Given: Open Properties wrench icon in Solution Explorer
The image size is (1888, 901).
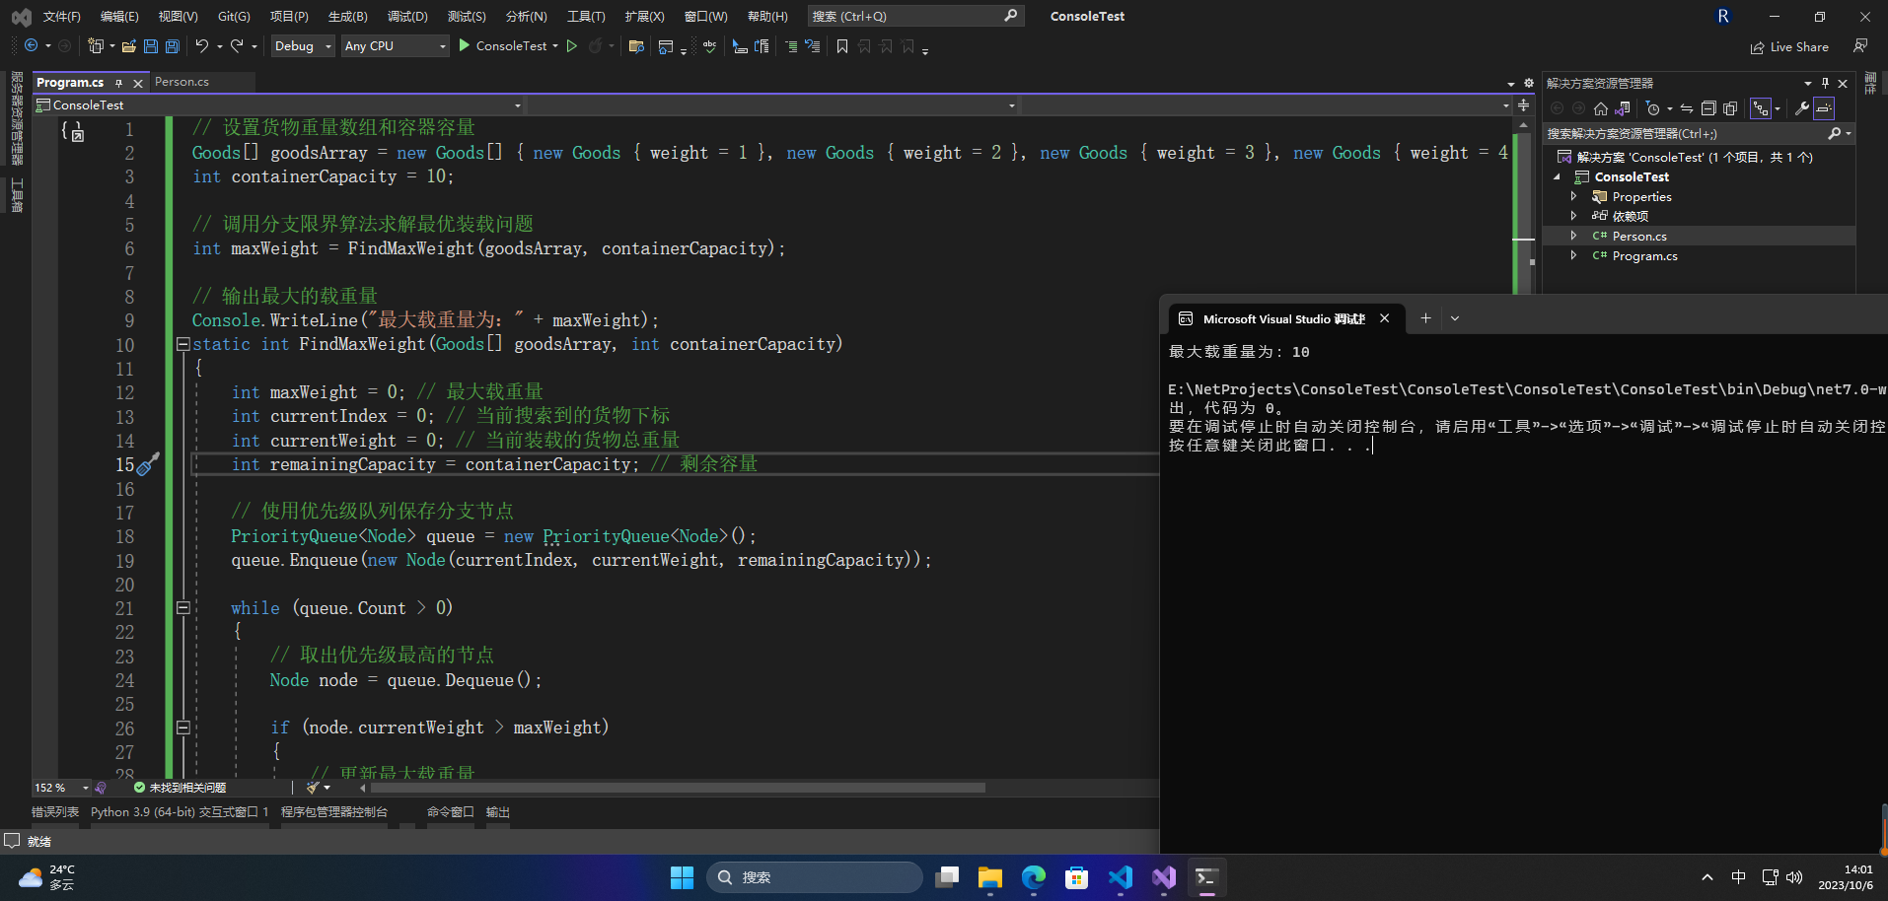Looking at the screenshot, I should 1802,108.
